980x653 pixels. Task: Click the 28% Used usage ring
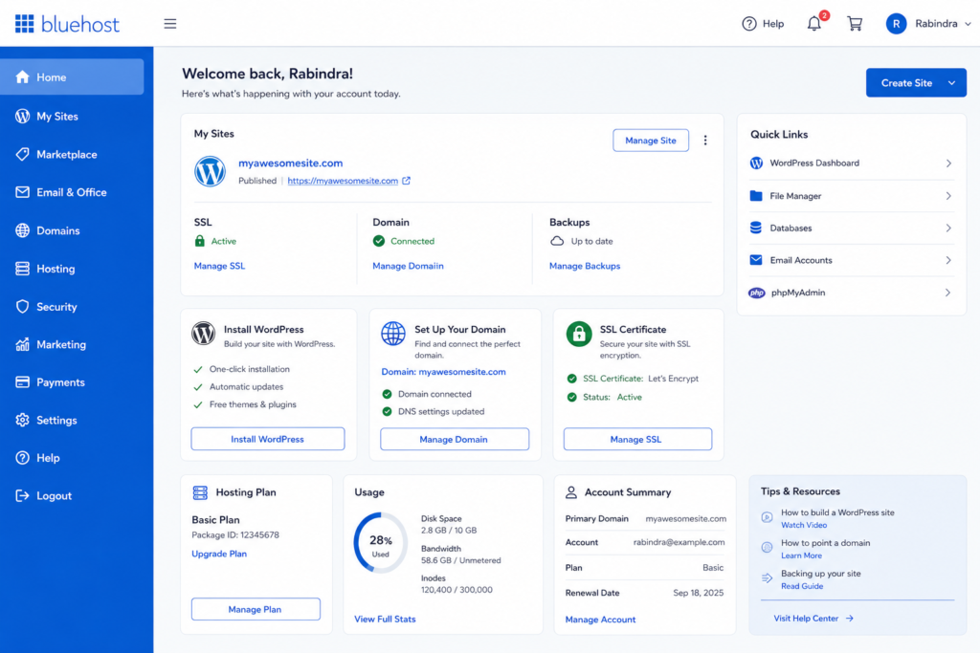(381, 542)
